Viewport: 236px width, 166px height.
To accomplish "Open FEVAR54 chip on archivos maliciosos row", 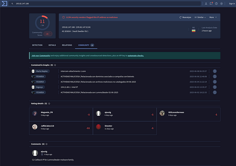I will point(38,82).
